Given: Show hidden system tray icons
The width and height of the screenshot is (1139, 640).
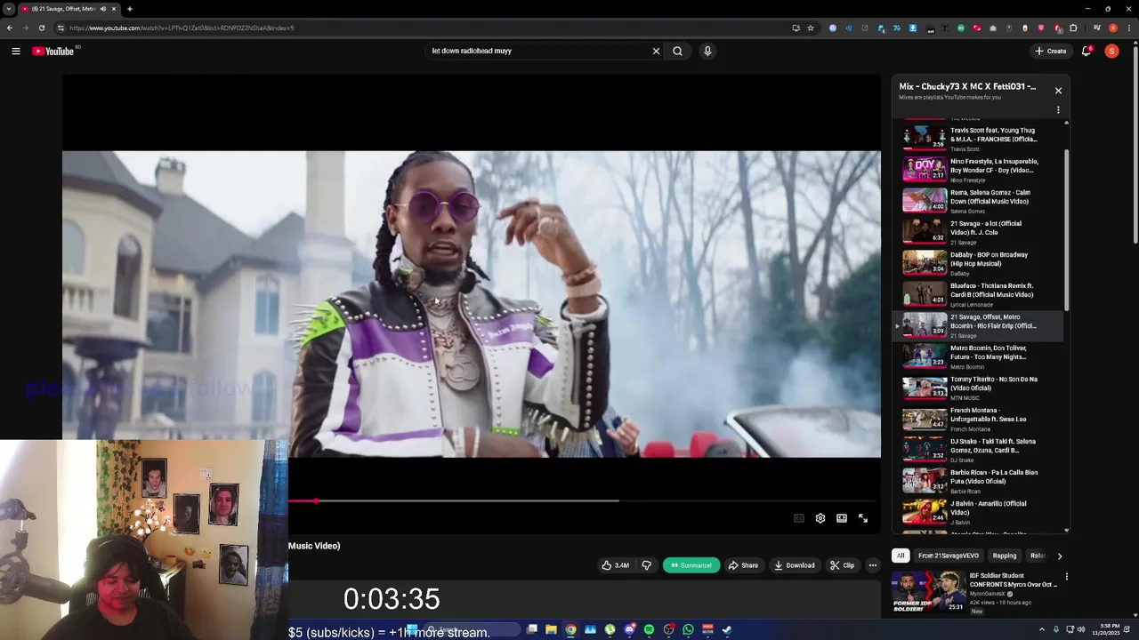Looking at the screenshot, I should click(x=1042, y=629).
